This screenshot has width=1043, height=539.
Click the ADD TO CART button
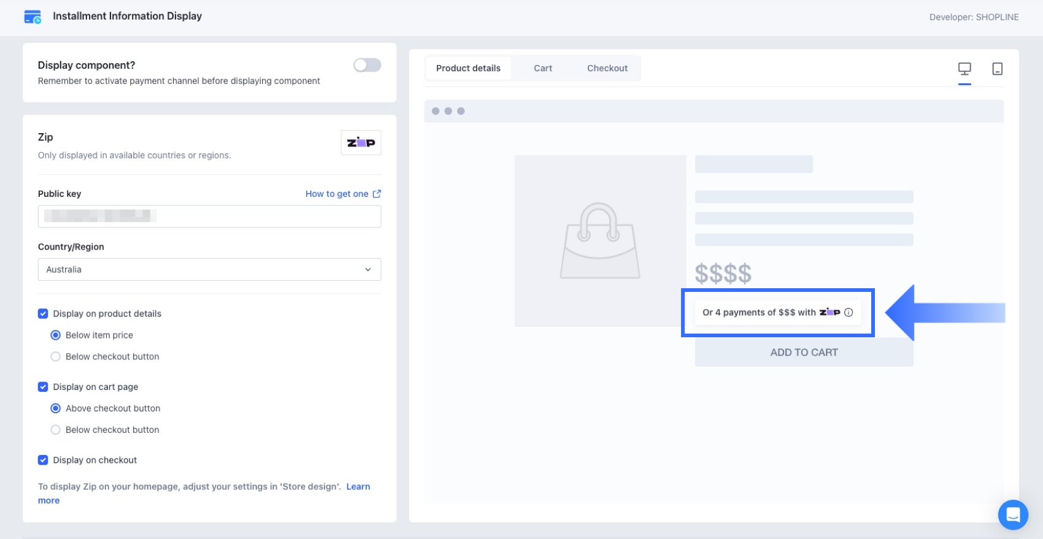click(x=804, y=353)
